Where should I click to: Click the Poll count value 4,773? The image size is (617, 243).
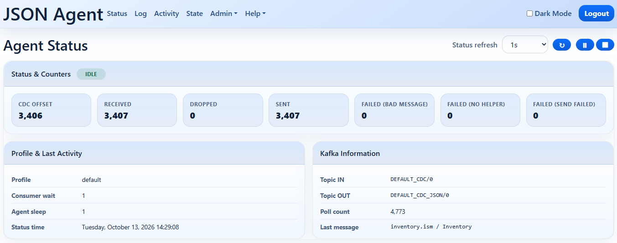tap(398, 212)
